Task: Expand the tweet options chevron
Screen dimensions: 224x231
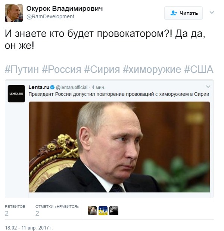Action: 212,13
